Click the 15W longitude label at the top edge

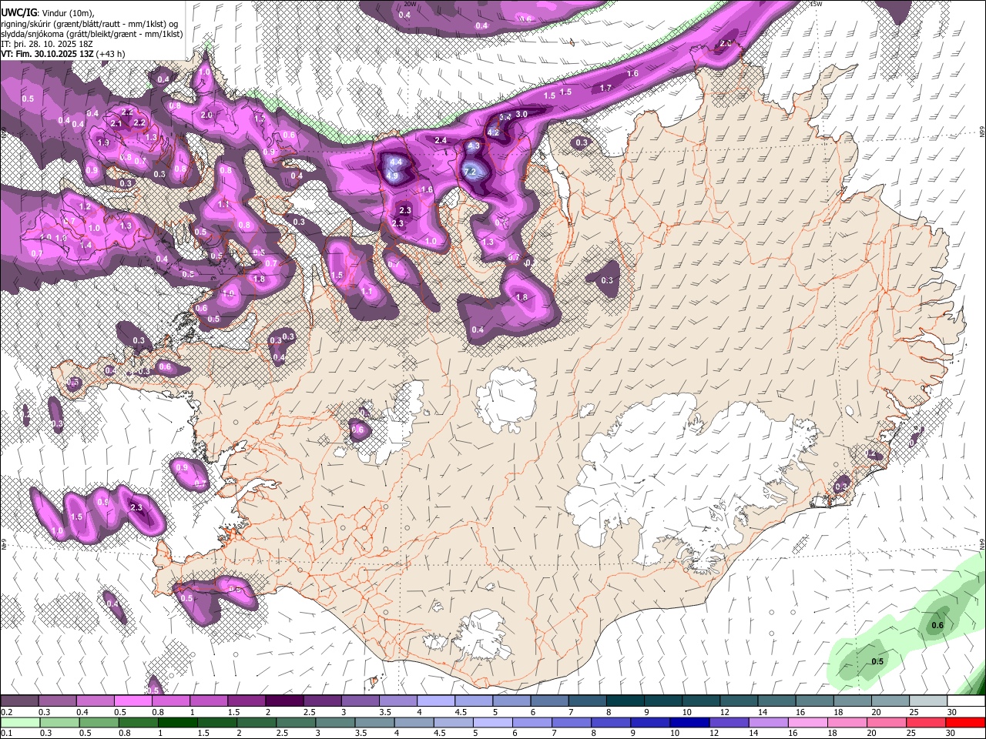pos(816,4)
